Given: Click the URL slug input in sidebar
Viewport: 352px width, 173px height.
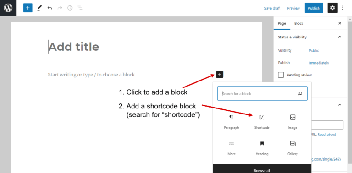Looking at the screenshot, I should coord(327,125).
